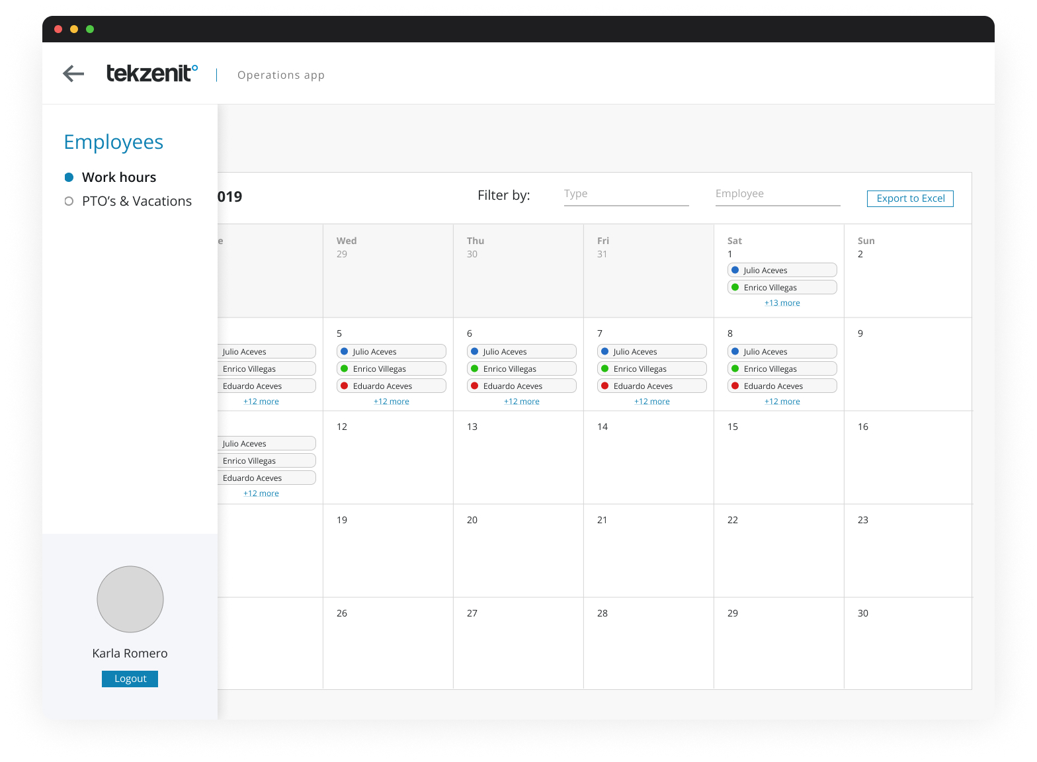This screenshot has height=762, width=1037.
Task: Click Sun 2 date cell
Action: (908, 271)
